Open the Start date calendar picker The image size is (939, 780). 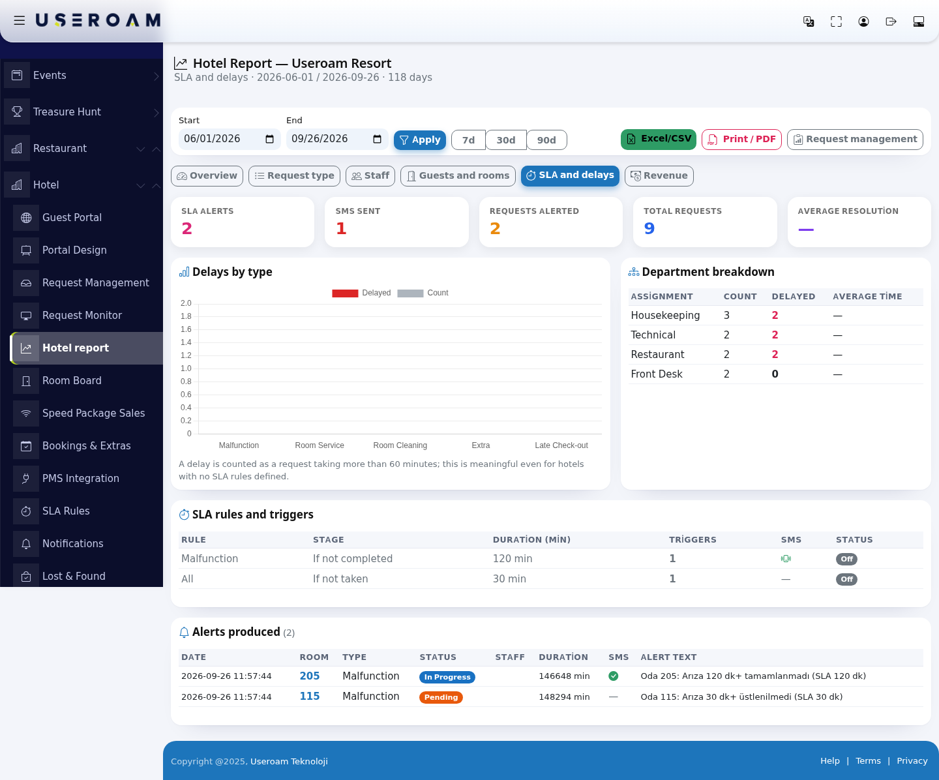(270, 139)
